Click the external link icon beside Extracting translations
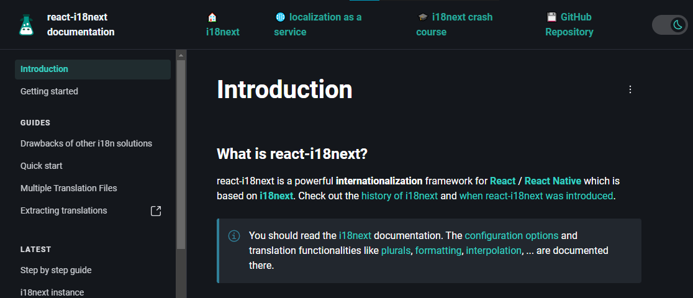The image size is (693, 298). [x=156, y=211]
